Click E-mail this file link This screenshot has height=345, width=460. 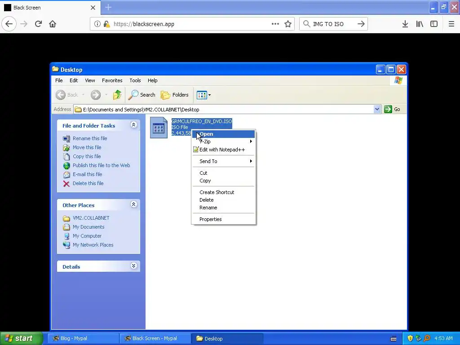pos(88,174)
